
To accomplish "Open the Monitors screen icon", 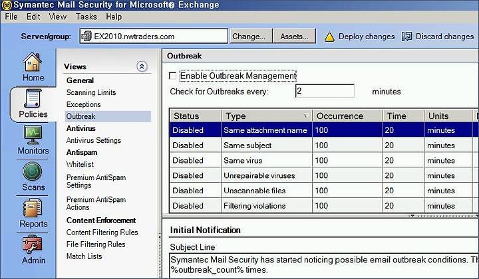I will 33,135.
